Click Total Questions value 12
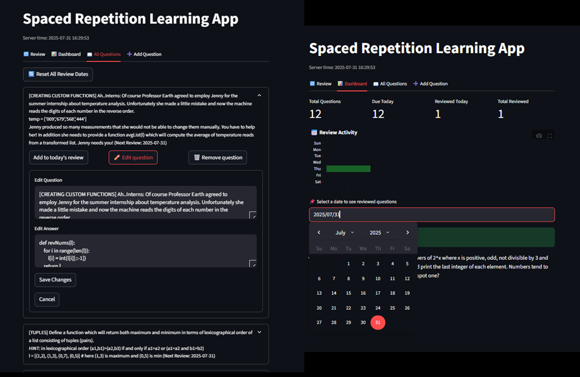This screenshot has height=377, width=580. 315,114
